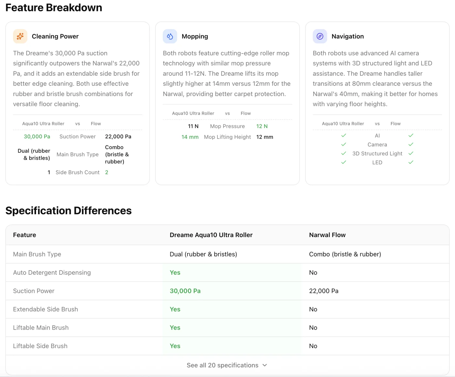The height and width of the screenshot is (377, 455).
Task: Click 30,000 Pa in the specification table
Action: tap(185, 291)
